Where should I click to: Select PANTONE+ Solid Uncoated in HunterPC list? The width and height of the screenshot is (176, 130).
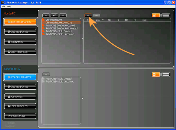(x=61, y=34)
